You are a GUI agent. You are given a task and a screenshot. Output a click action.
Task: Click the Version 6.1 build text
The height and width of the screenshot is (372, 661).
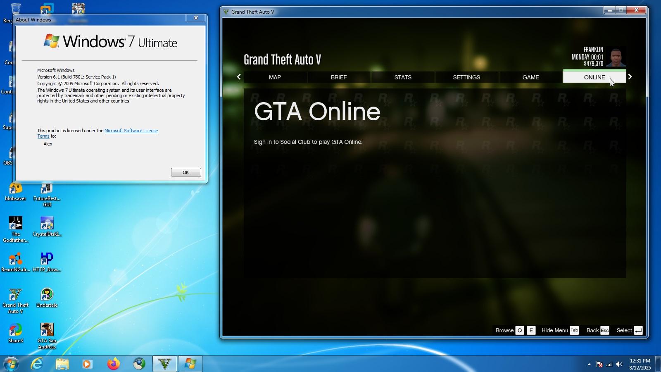[76, 77]
